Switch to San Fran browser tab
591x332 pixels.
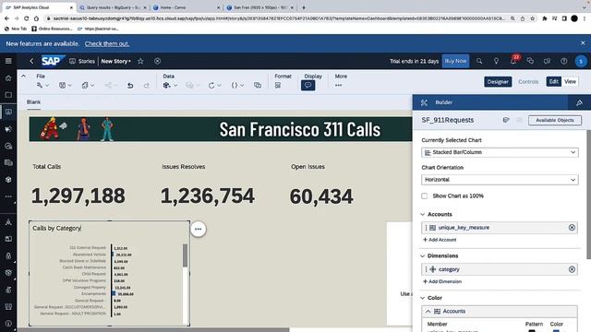tap(260, 7)
